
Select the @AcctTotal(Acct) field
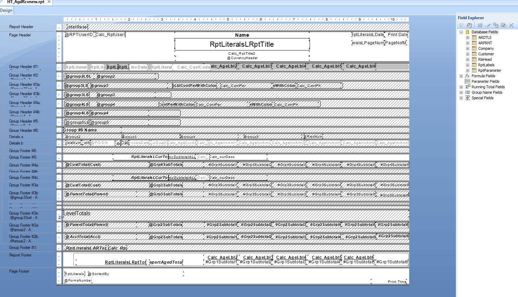(x=101, y=237)
